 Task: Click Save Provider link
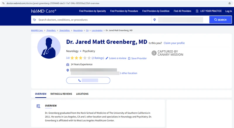[139, 58]
